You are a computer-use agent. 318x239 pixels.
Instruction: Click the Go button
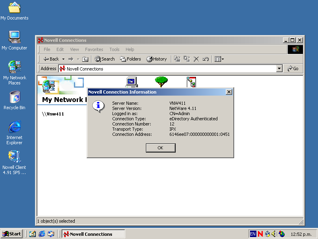pyautogui.click(x=293, y=69)
